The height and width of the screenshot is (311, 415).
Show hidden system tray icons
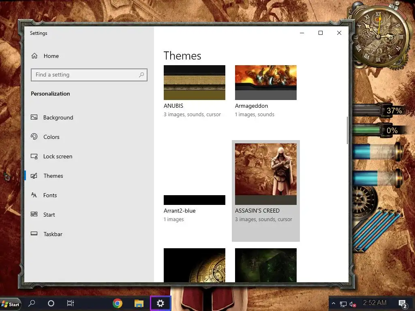tap(334, 303)
